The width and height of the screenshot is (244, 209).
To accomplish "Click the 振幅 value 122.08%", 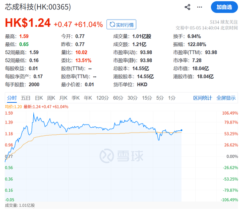I will pos(197,44).
